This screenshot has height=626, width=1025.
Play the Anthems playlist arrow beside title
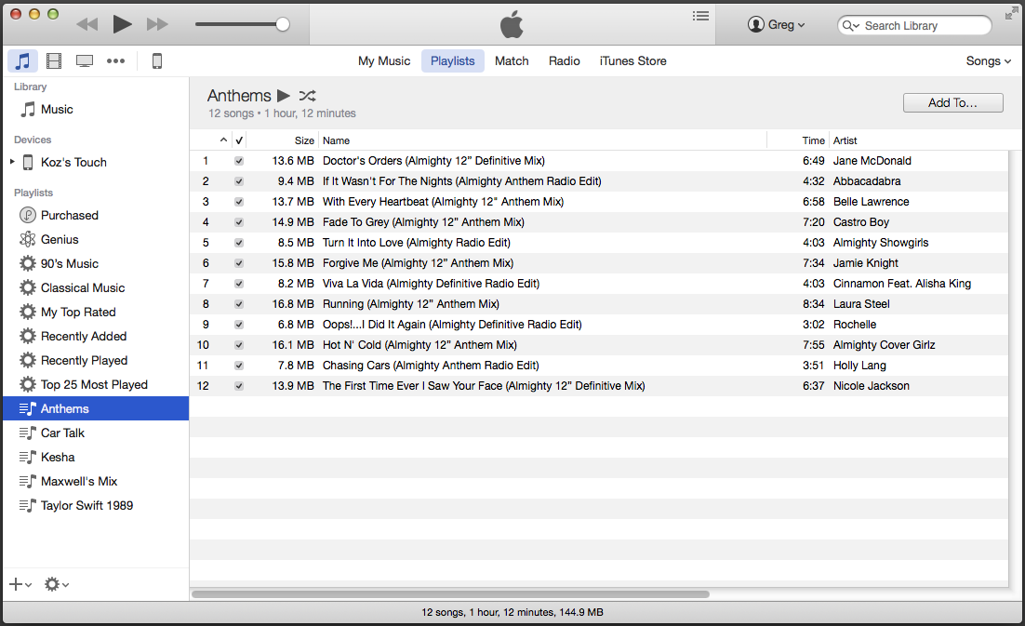(283, 96)
